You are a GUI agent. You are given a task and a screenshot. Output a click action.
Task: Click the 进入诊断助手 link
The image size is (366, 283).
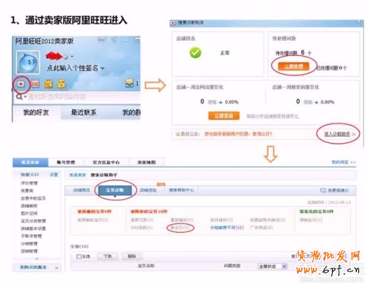pos(335,133)
